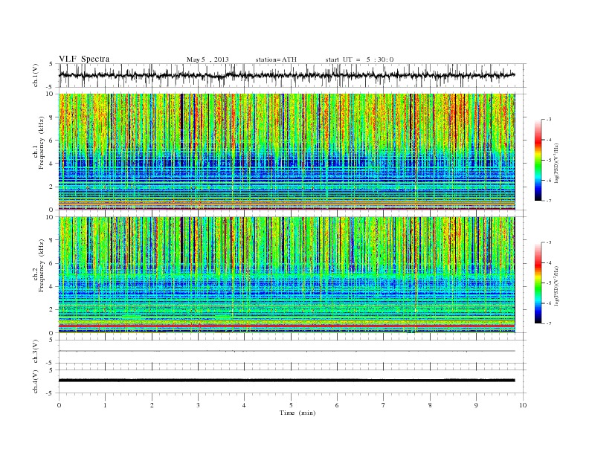Click the "Time (min)" axis label

point(297,413)
